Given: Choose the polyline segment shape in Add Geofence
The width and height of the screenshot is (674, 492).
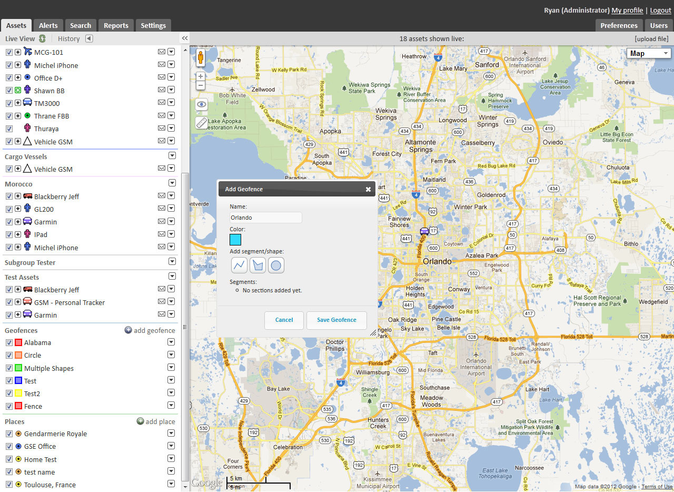Looking at the screenshot, I should click(239, 265).
